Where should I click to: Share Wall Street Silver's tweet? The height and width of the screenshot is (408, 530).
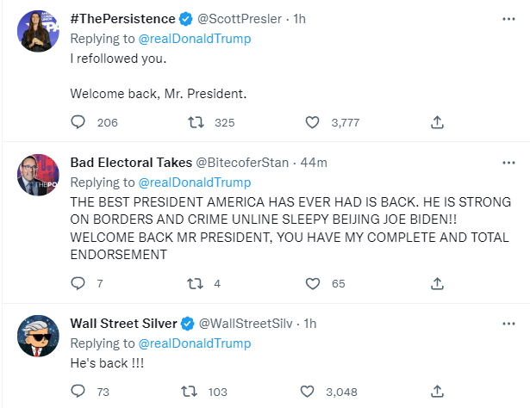click(437, 392)
